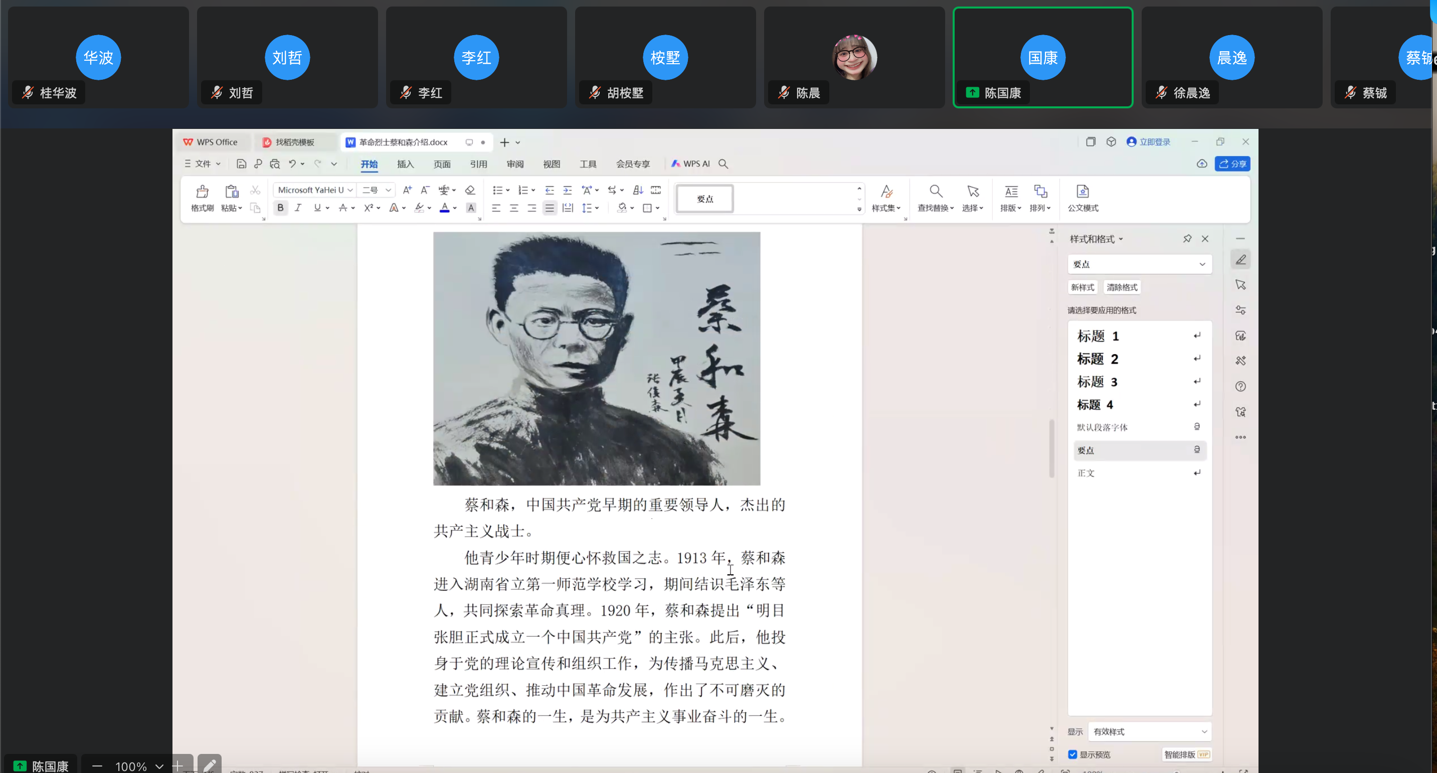Click the 新样式 button
The image size is (1437, 773).
[x=1082, y=287]
